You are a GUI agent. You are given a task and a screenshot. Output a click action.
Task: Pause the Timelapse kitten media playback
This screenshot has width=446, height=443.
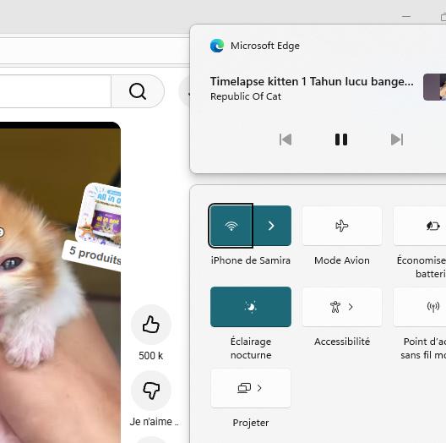[x=341, y=139]
